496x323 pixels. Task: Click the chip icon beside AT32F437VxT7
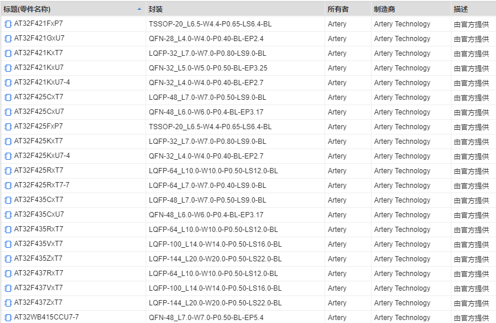coord(8,288)
